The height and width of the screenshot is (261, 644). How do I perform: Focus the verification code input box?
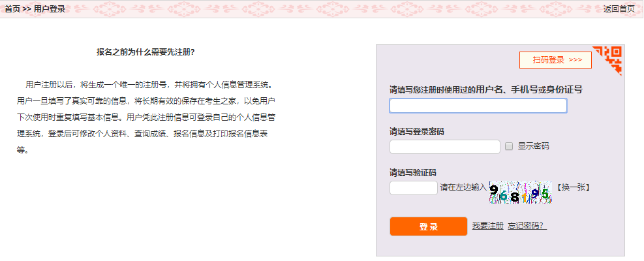413,188
